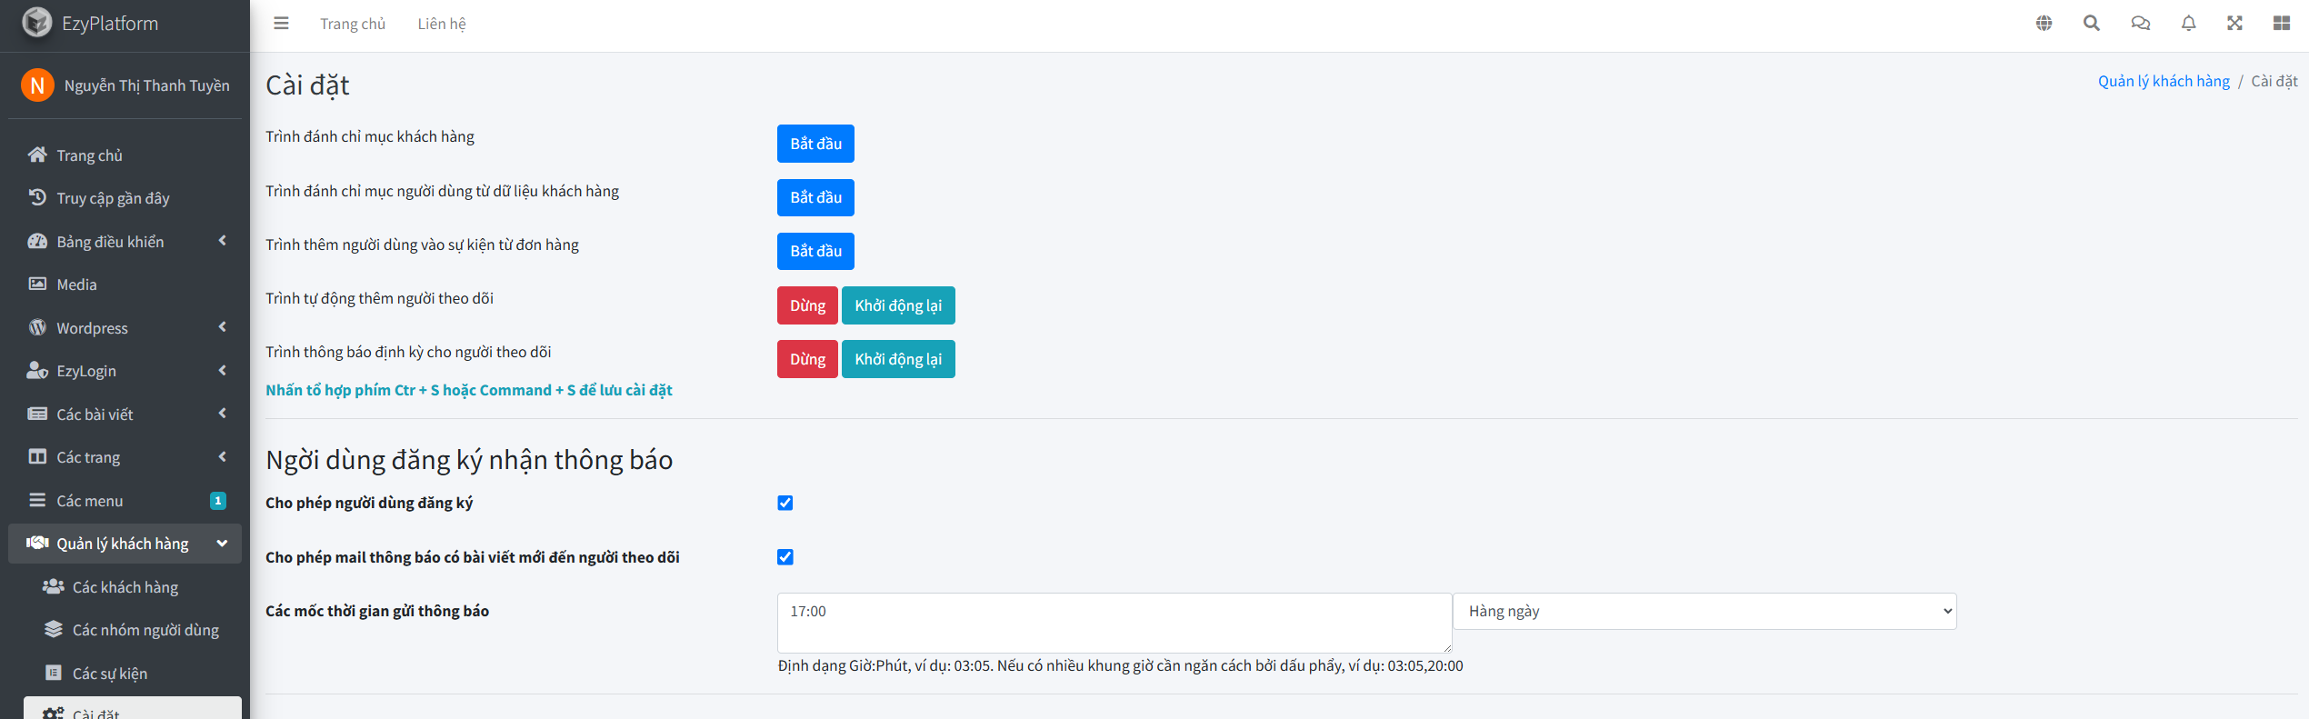Click the user avatar N icon
The image size is (2309, 719).
[x=37, y=85]
